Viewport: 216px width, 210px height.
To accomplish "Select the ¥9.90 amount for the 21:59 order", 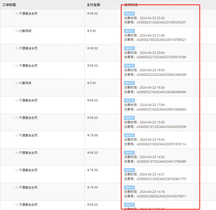I will [92, 31].
